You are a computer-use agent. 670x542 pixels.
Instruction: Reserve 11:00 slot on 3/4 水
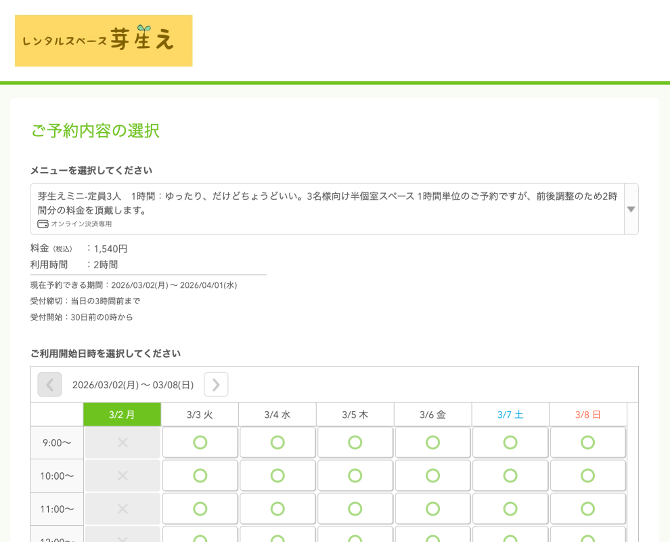click(x=277, y=509)
